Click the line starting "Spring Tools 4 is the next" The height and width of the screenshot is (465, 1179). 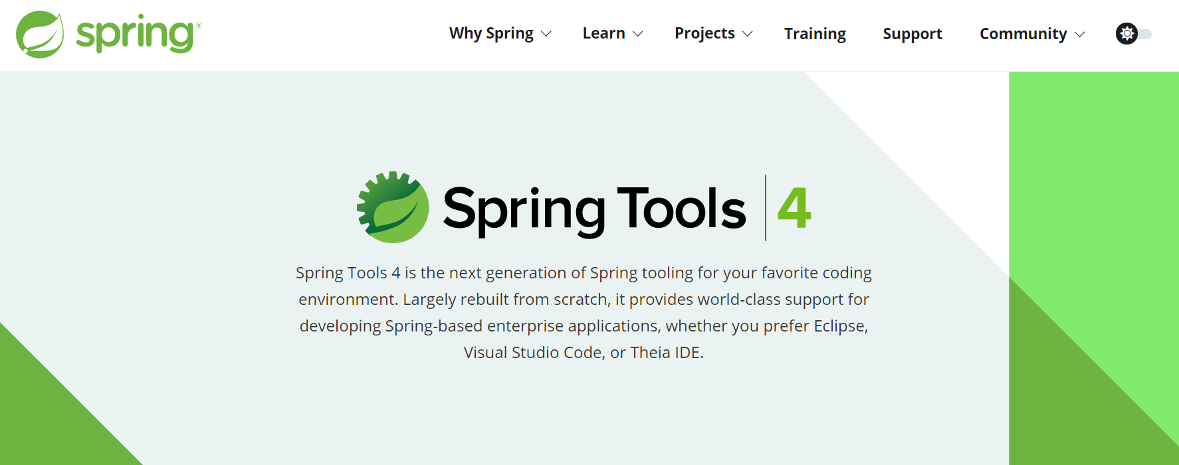[x=584, y=273]
